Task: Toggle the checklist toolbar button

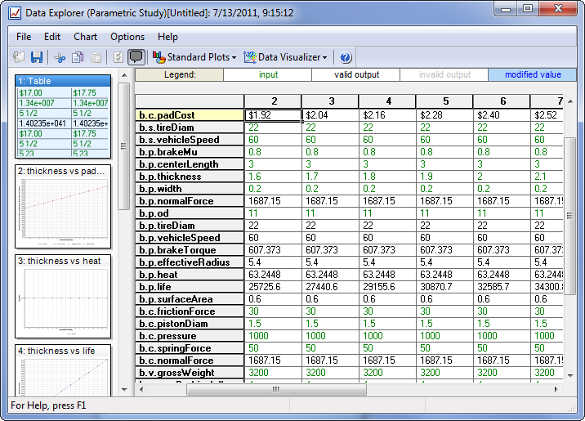Action: click(118, 57)
